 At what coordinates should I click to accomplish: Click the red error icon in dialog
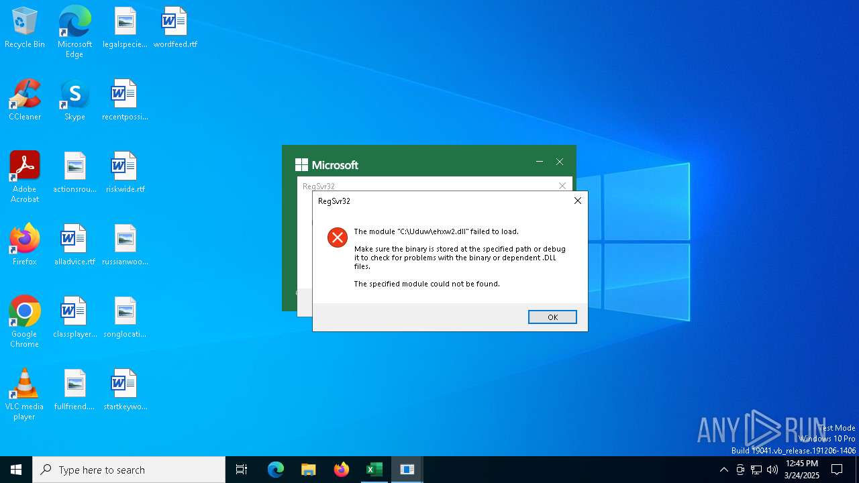coord(338,237)
